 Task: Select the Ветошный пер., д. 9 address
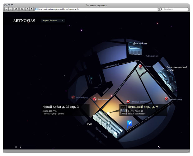(143, 107)
